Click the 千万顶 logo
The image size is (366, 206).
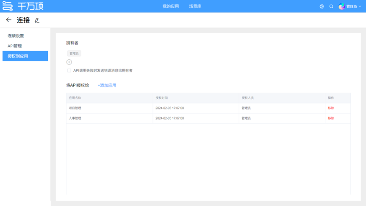(x=23, y=6)
